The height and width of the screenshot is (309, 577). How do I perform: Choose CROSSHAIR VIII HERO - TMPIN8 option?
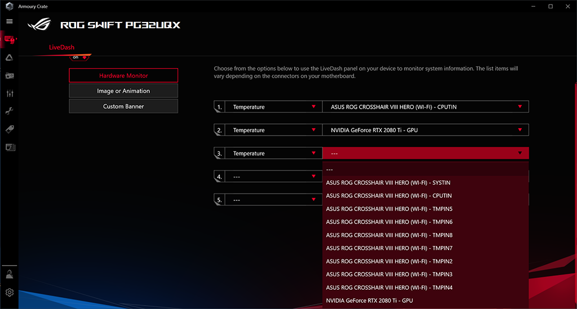425,235
